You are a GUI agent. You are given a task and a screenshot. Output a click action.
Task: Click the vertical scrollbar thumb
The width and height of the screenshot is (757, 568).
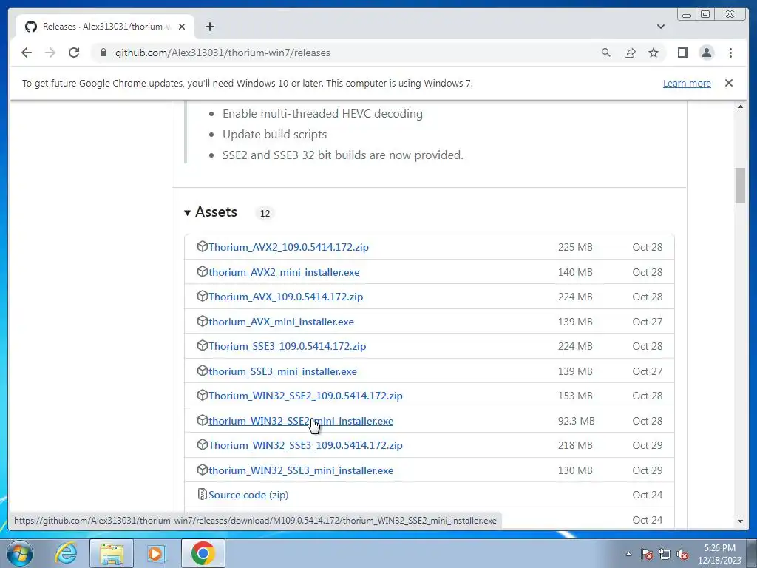pos(740,186)
